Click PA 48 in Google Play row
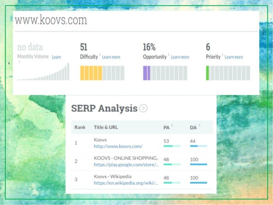The height and width of the screenshot is (205, 273). pyautogui.click(x=166, y=159)
